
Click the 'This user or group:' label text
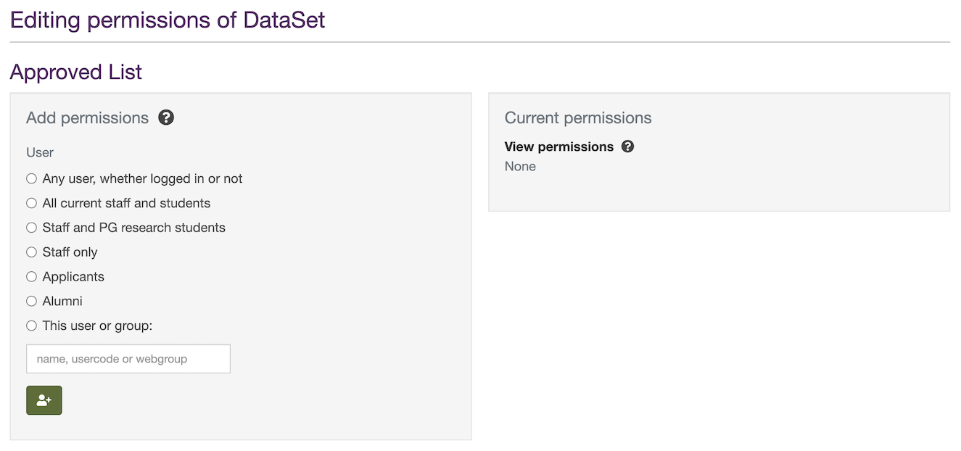click(97, 326)
